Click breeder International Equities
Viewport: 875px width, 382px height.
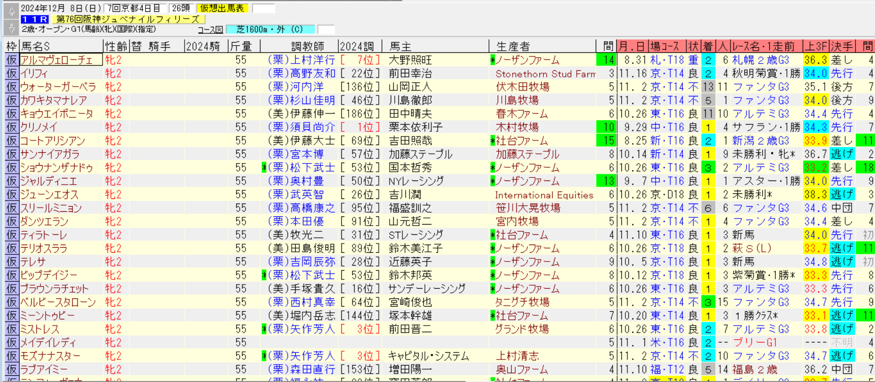click(x=544, y=194)
